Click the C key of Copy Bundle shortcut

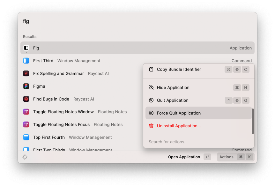pyautogui.click(x=246, y=70)
